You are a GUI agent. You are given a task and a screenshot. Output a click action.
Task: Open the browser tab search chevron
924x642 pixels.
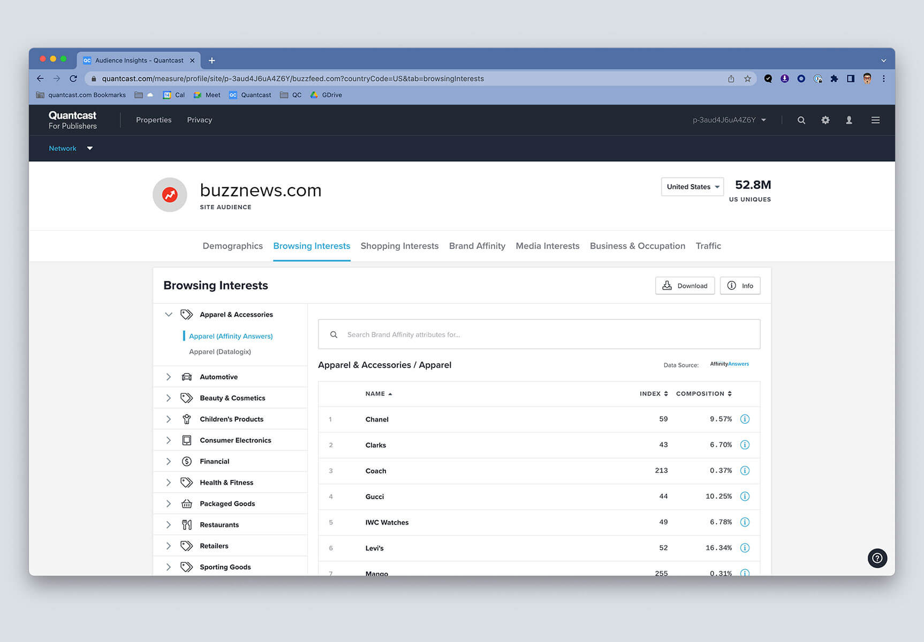pyautogui.click(x=883, y=60)
